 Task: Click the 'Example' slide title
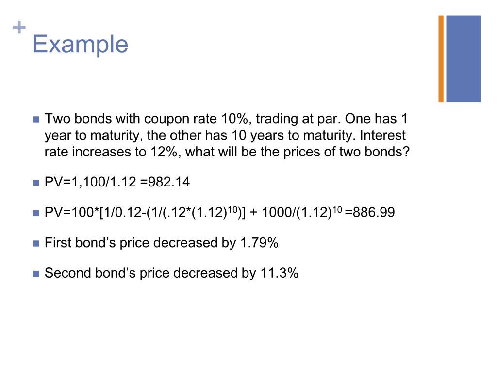pos(80,45)
